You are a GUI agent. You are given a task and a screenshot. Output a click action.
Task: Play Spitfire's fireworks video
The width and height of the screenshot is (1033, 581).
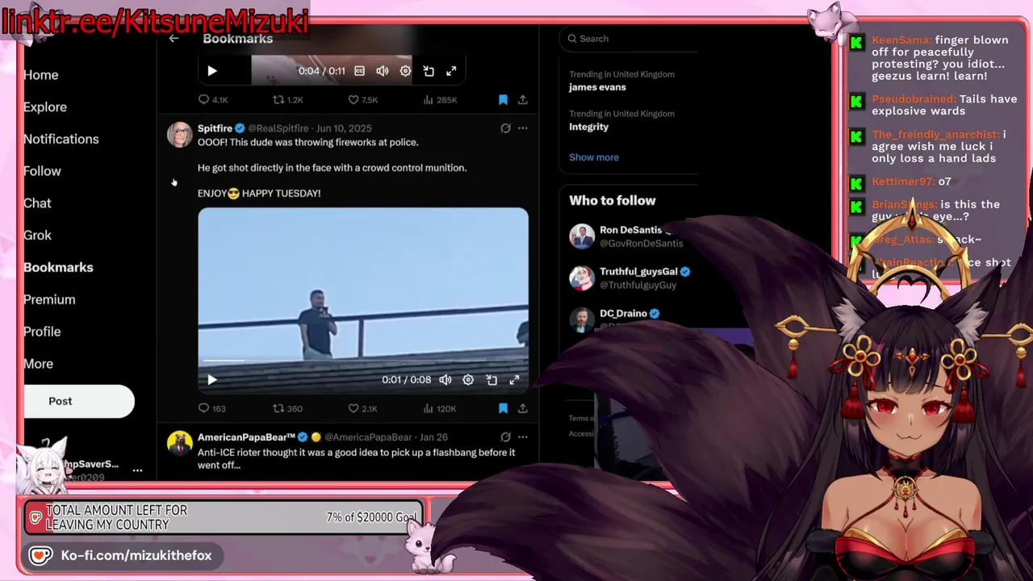pyautogui.click(x=212, y=380)
